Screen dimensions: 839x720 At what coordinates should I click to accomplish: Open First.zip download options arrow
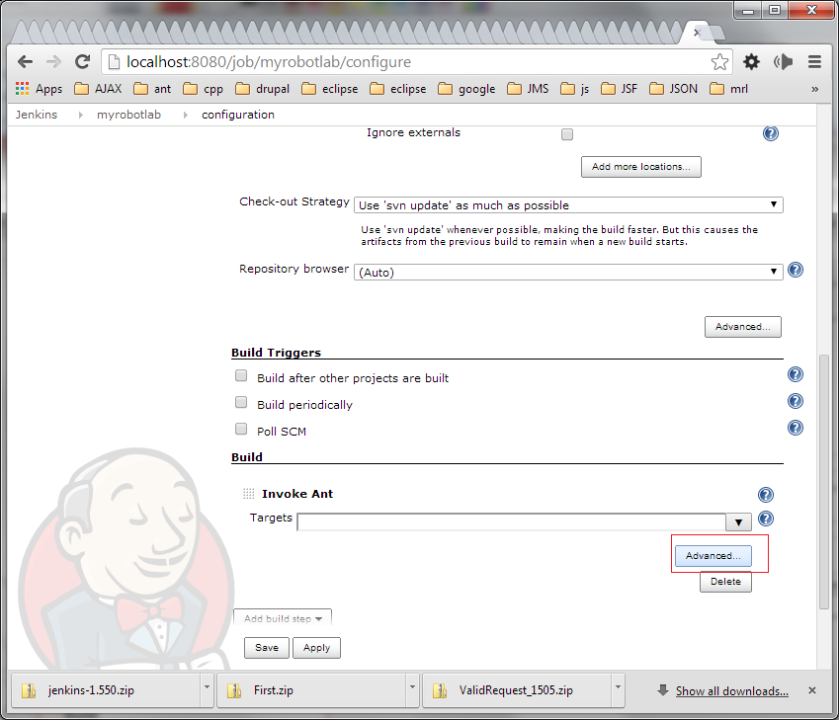412,688
